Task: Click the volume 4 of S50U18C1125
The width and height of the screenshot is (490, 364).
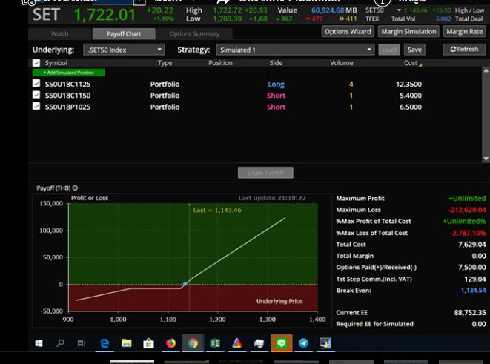Action: pos(351,84)
